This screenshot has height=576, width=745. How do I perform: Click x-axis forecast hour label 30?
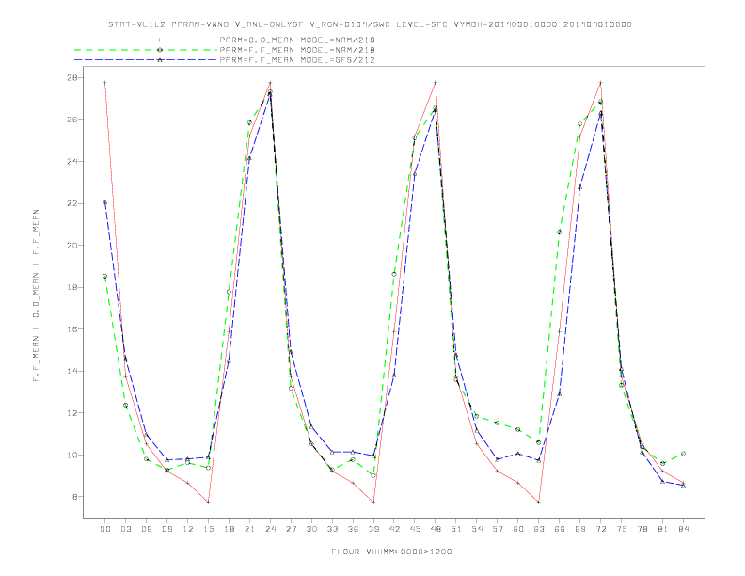(x=311, y=529)
